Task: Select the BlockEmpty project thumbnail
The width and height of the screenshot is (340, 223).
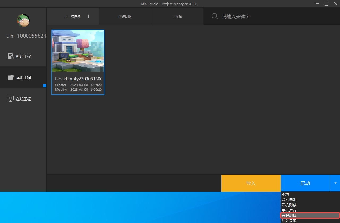Action: coord(78,51)
